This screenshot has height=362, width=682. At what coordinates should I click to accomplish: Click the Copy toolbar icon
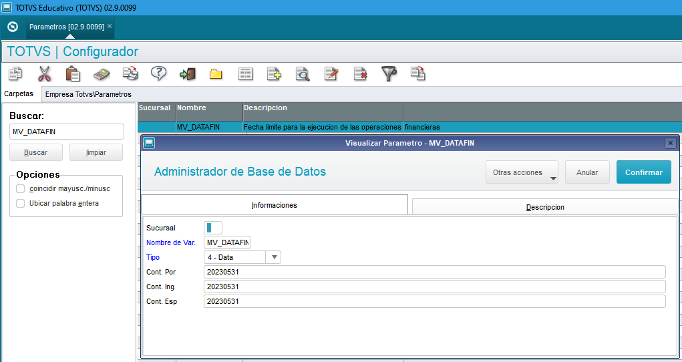(x=15, y=74)
